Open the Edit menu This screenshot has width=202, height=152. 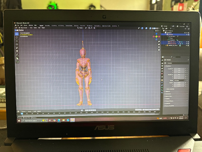[21, 25]
